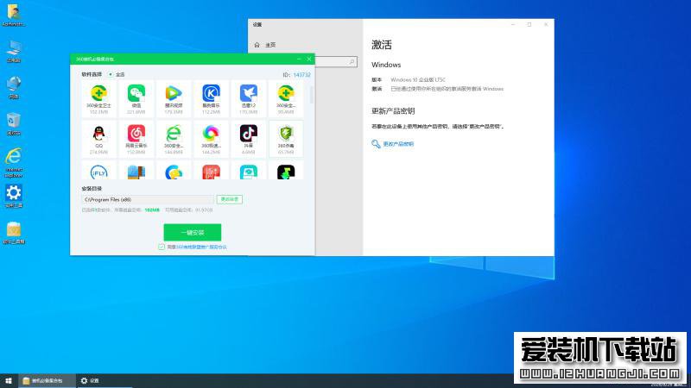The width and height of the screenshot is (691, 388).
Task: Select the QQ penguin app tile
Action: coord(98,139)
